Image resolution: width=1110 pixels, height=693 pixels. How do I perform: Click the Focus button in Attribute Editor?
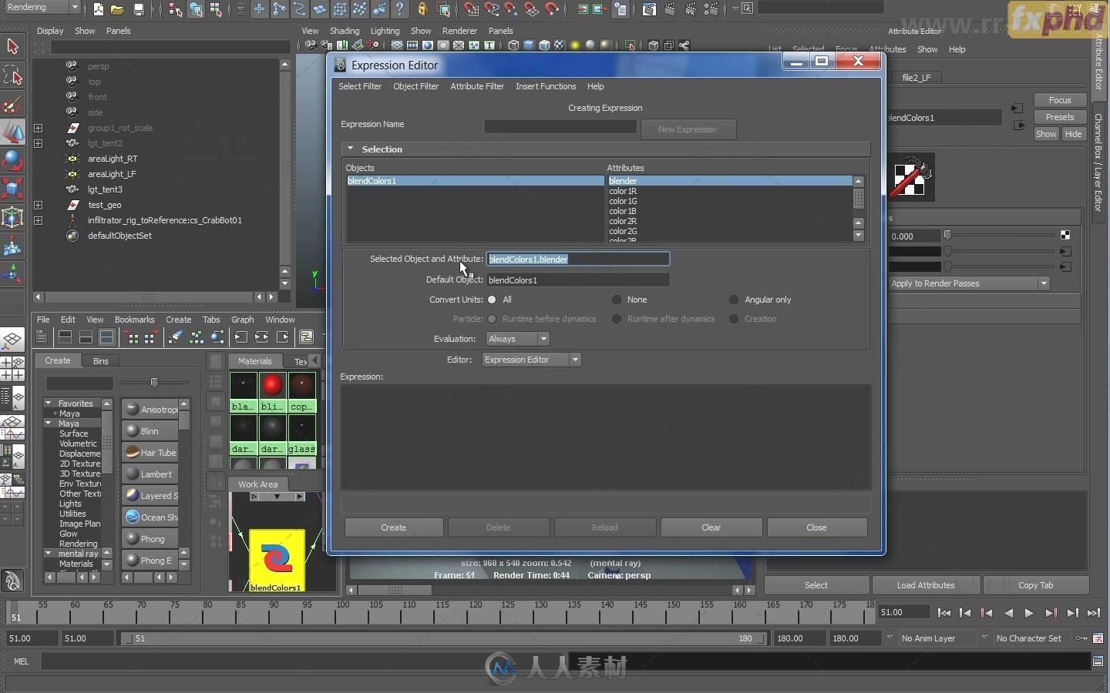point(1060,100)
